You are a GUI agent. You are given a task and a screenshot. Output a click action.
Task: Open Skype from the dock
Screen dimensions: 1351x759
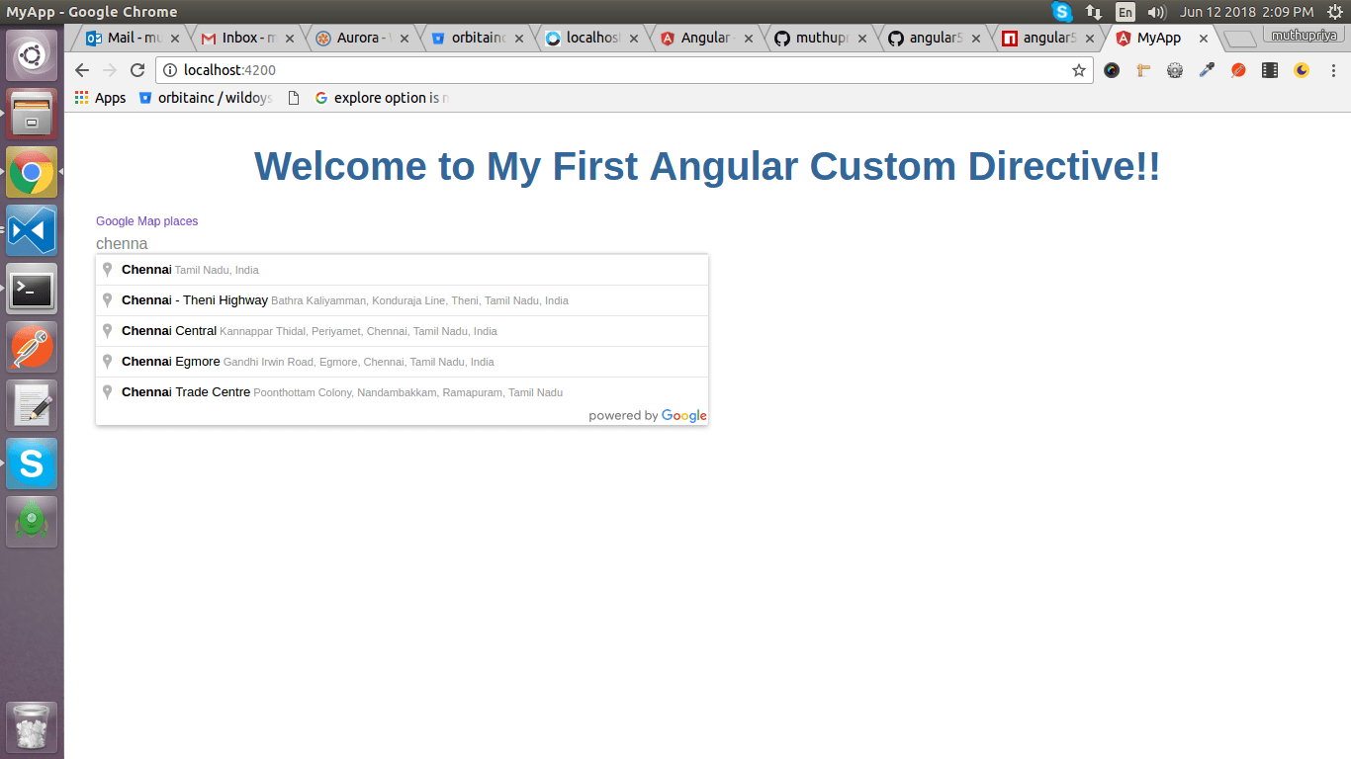coord(32,464)
